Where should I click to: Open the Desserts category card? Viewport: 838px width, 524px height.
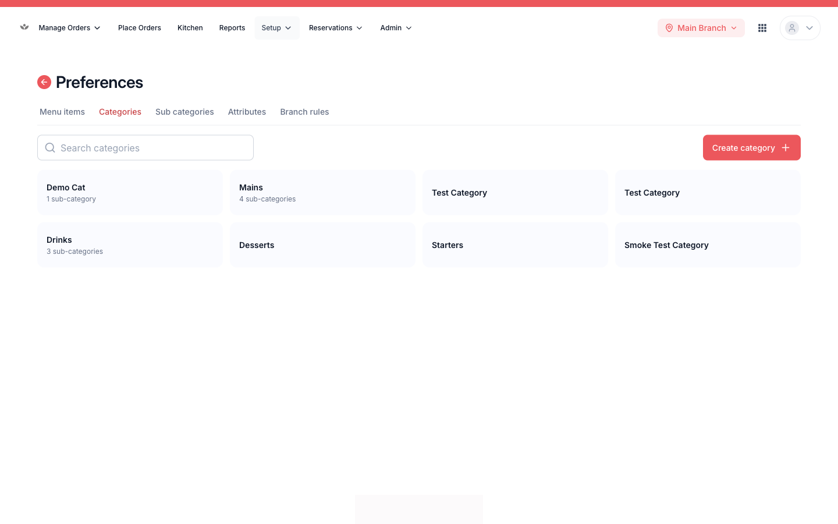click(x=322, y=245)
